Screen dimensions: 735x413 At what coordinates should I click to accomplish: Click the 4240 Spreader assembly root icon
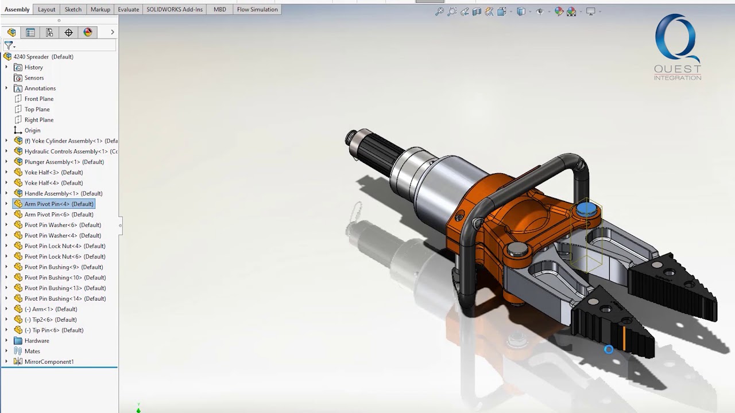(x=7, y=57)
